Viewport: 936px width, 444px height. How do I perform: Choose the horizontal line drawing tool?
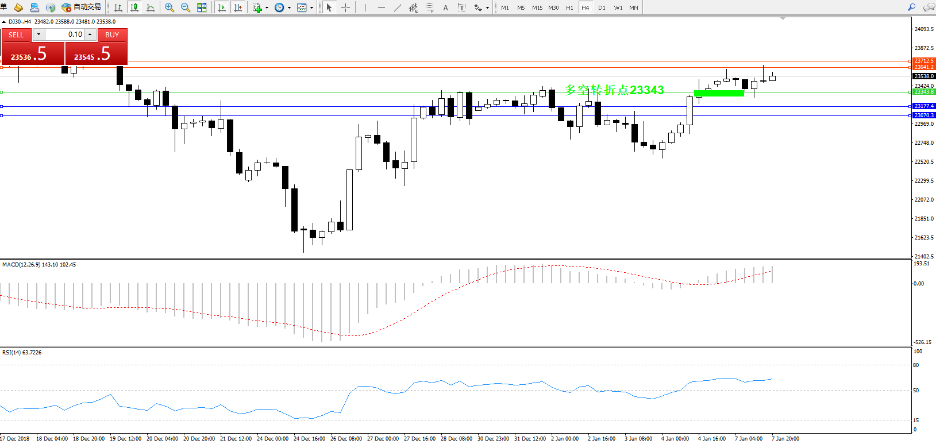click(x=381, y=7)
